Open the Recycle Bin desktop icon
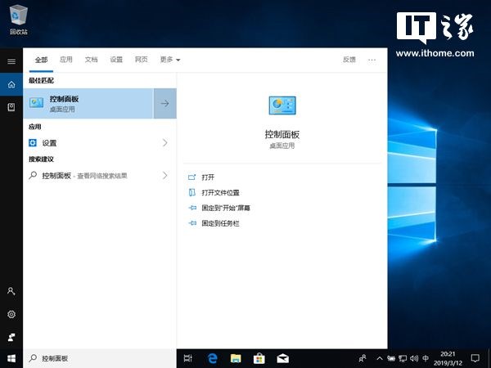491x368 pixels. (x=19, y=19)
